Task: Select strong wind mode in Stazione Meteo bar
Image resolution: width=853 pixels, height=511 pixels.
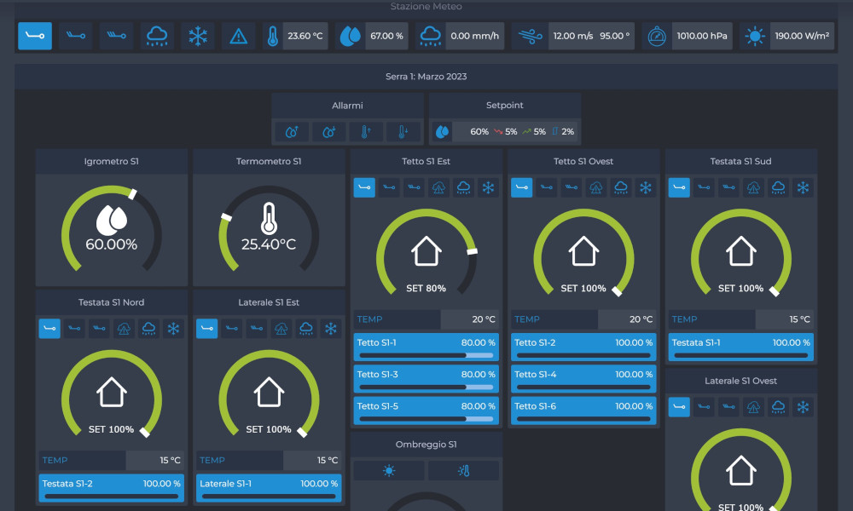Action: click(116, 36)
